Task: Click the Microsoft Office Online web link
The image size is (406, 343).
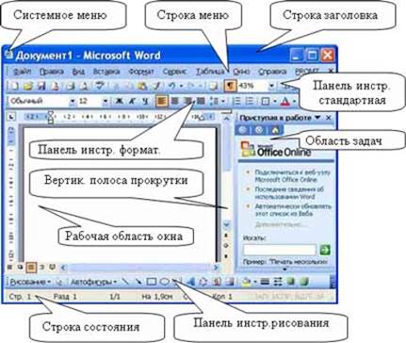Action: pos(292,176)
